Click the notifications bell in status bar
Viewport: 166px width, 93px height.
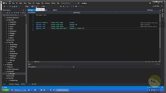point(162,87)
